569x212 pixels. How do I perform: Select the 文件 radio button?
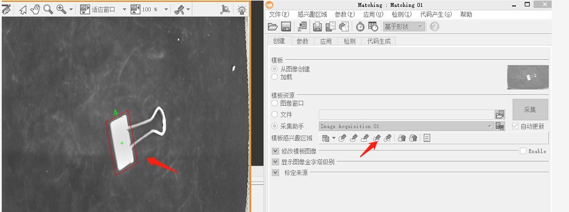click(x=274, y=114)
